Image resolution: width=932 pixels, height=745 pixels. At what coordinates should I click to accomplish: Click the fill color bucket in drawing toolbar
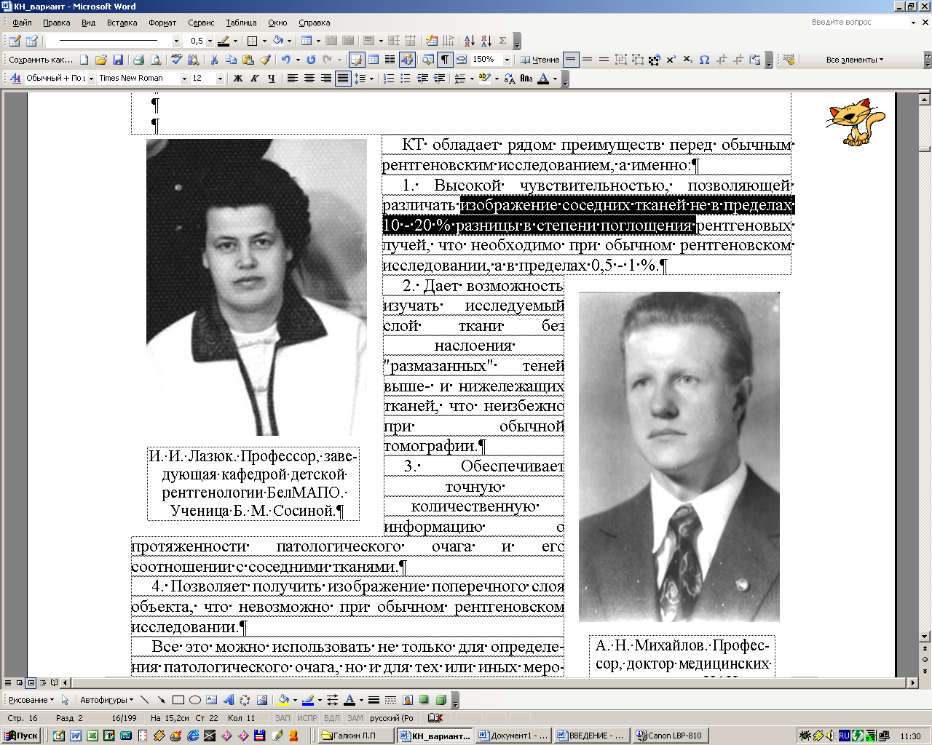point(283,700)
